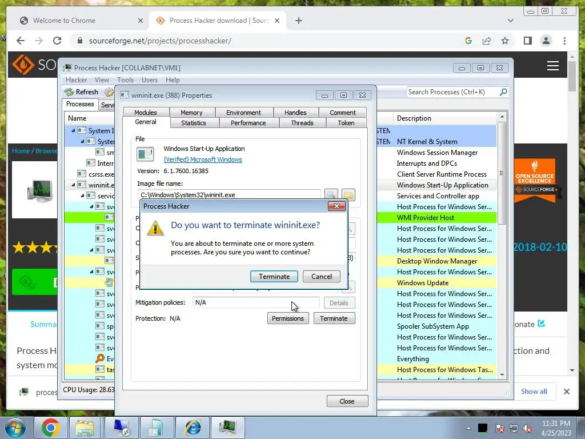This screenshot has width=585, height=439.
Task: Reload the Chrome page
Action: click(x=57, y=41)
